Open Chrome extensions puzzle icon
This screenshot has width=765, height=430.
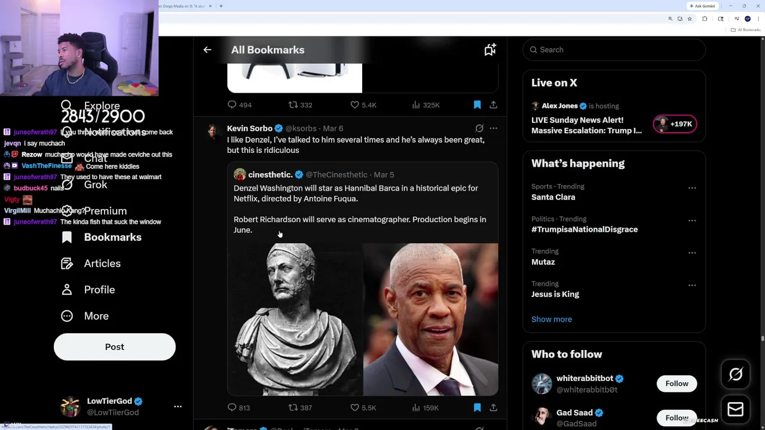coord(705,19)
